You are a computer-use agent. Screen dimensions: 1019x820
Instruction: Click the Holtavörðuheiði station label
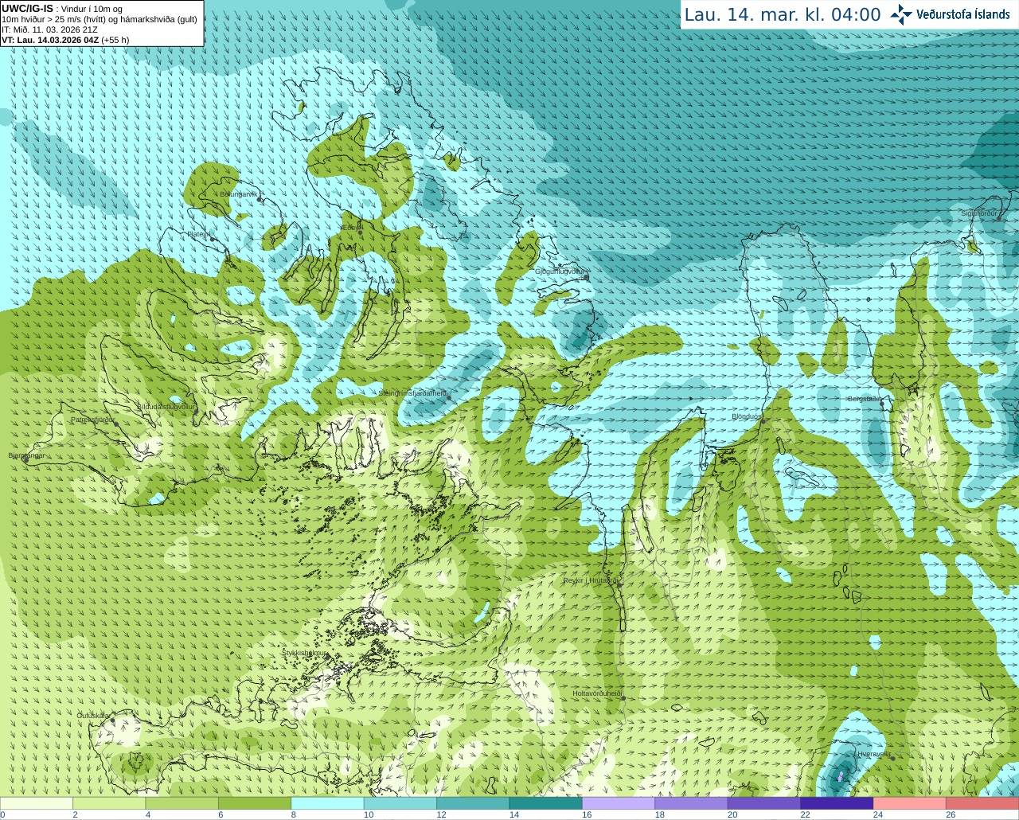pyautogui.click(x=597, y=693)
